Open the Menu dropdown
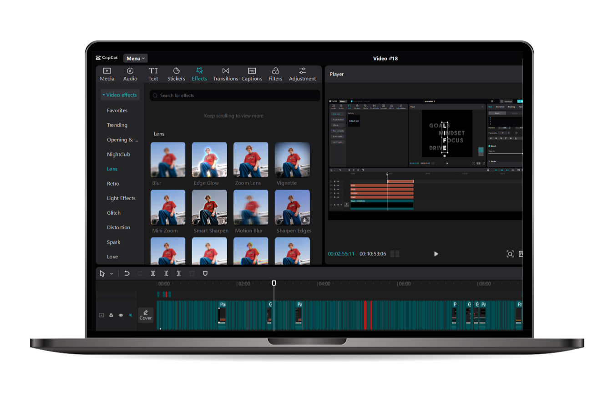Viewport: 603px width, 418px height. 136,58
